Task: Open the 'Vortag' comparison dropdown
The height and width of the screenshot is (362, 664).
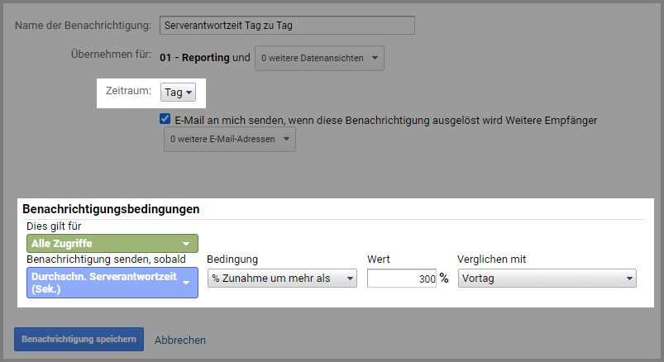Action: (x=547, y=279)
